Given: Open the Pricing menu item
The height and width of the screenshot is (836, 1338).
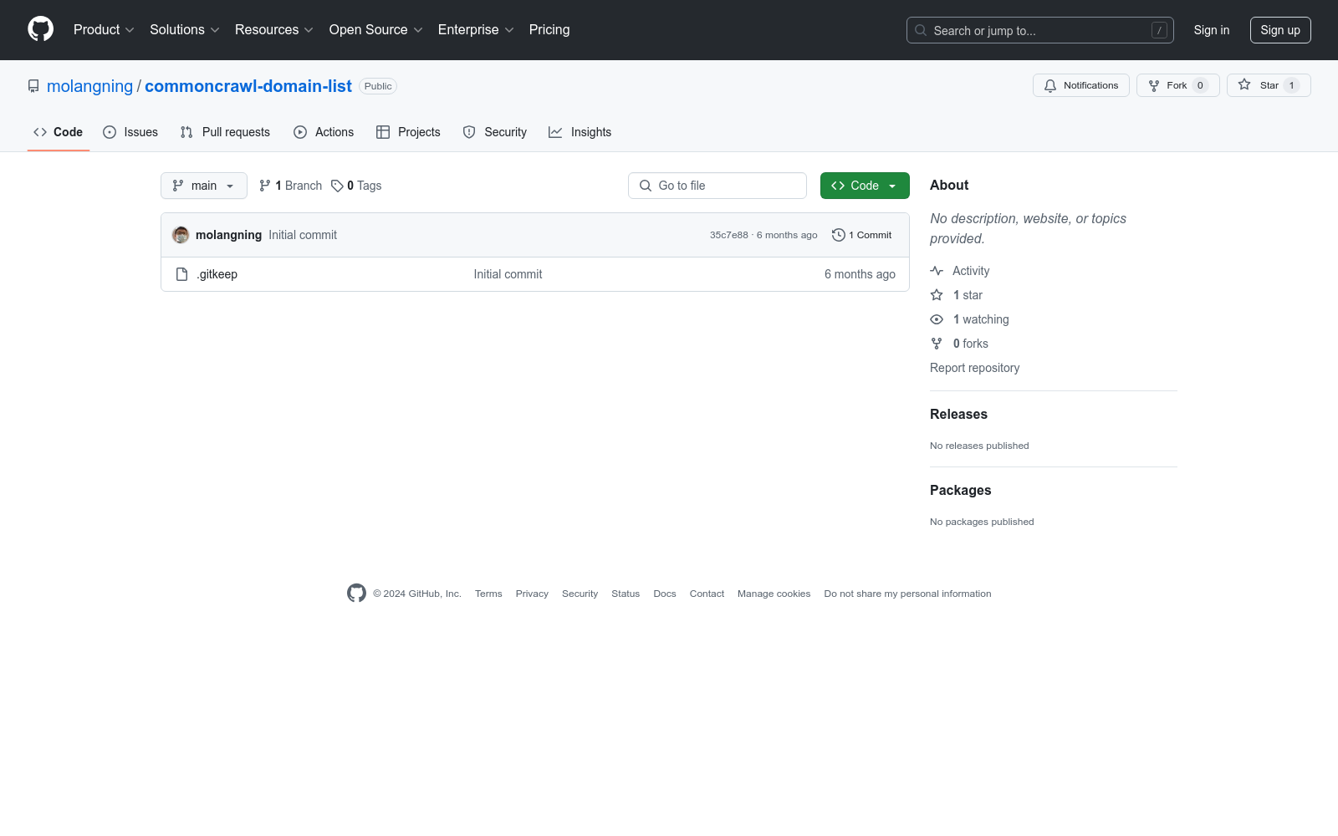Looking at the screenshot, I should [549, 30].
